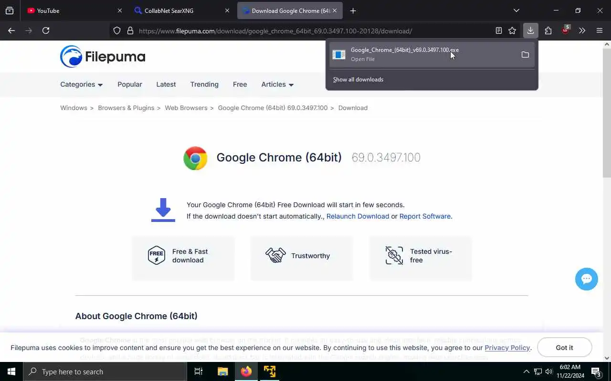The width and height of the screenshot is (611, 381).
Task: Go to Filepuma home logo
Action: (x=103, y=57)
